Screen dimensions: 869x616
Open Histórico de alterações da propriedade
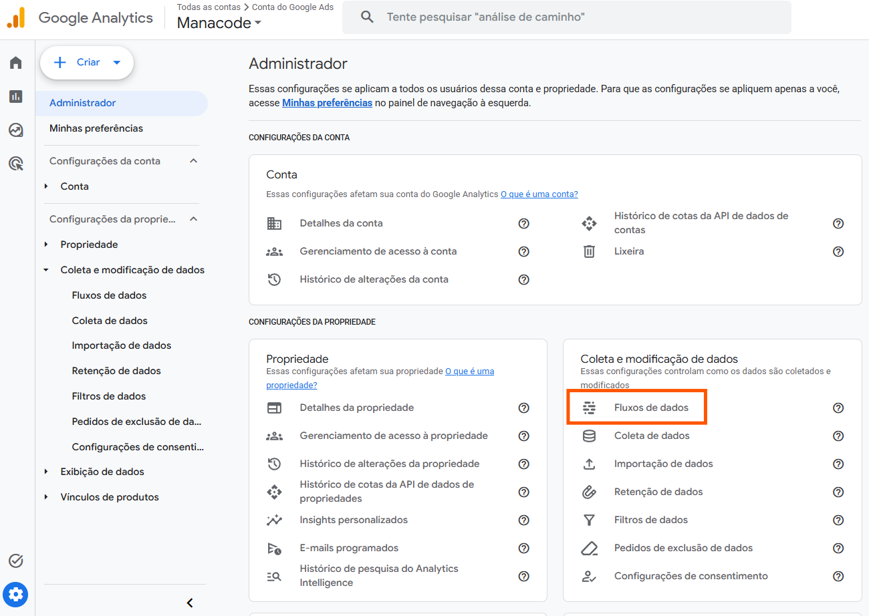tap(390, 464)
